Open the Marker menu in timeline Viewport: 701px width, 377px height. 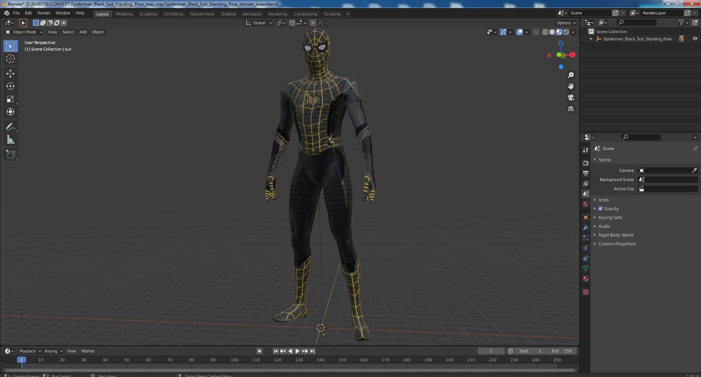point(88,351)
